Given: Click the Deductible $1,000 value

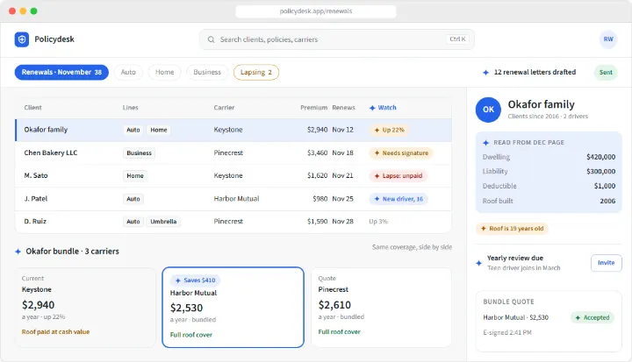Looking at the screenshot, I should point(605,186).
